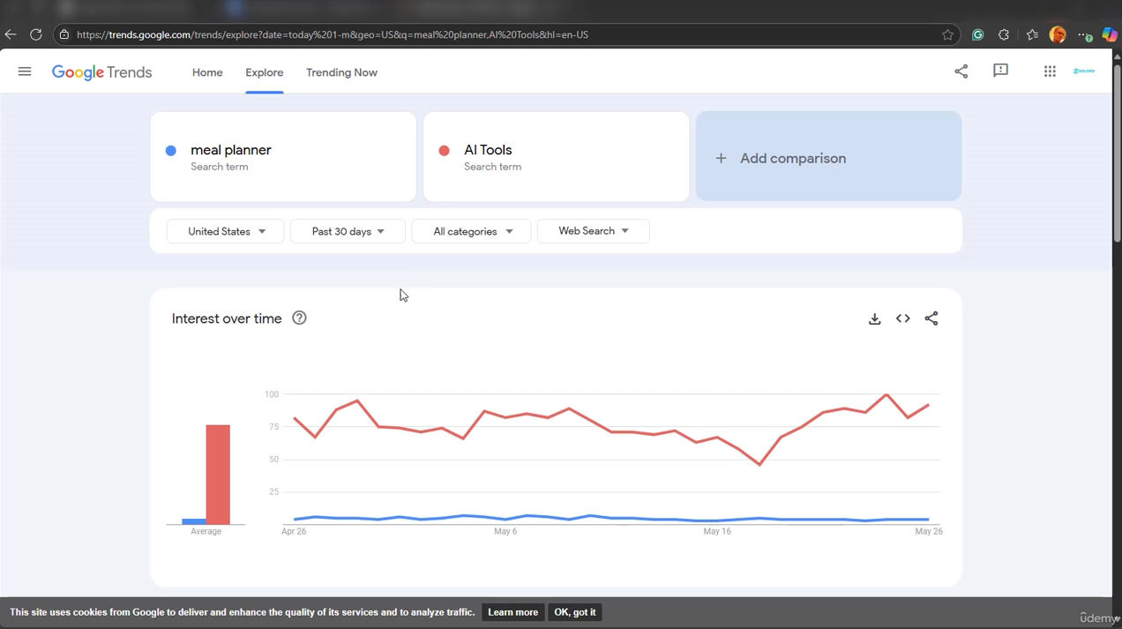1122x629 pixels.
Task: Click the red Average bar
Action: click(218, 475)
